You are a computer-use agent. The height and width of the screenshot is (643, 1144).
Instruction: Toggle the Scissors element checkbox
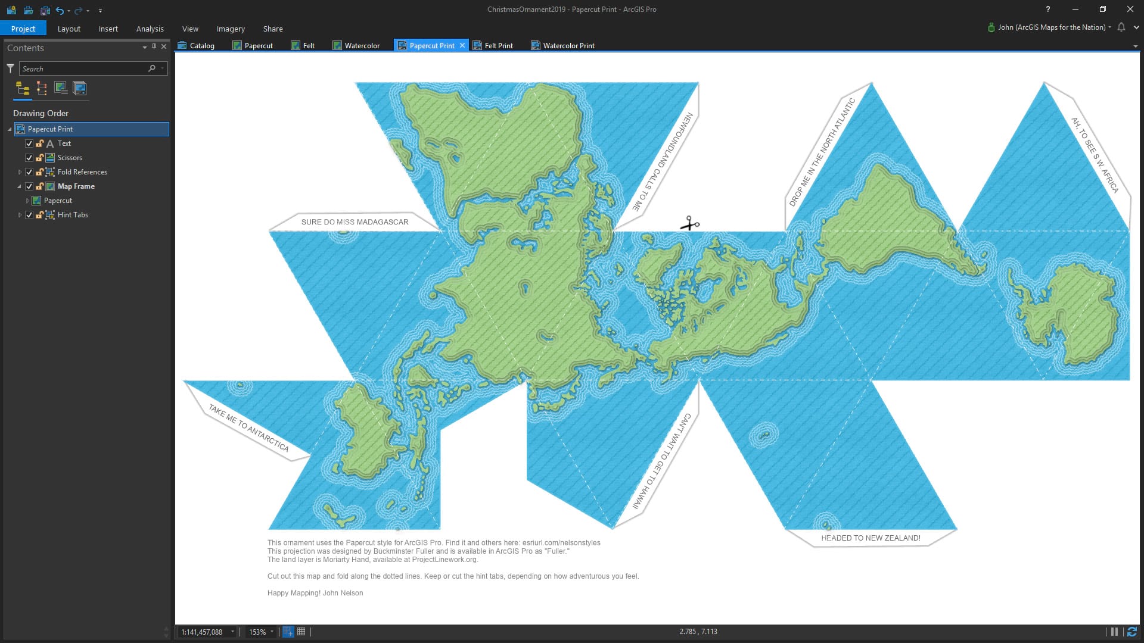tap(29, 158)
